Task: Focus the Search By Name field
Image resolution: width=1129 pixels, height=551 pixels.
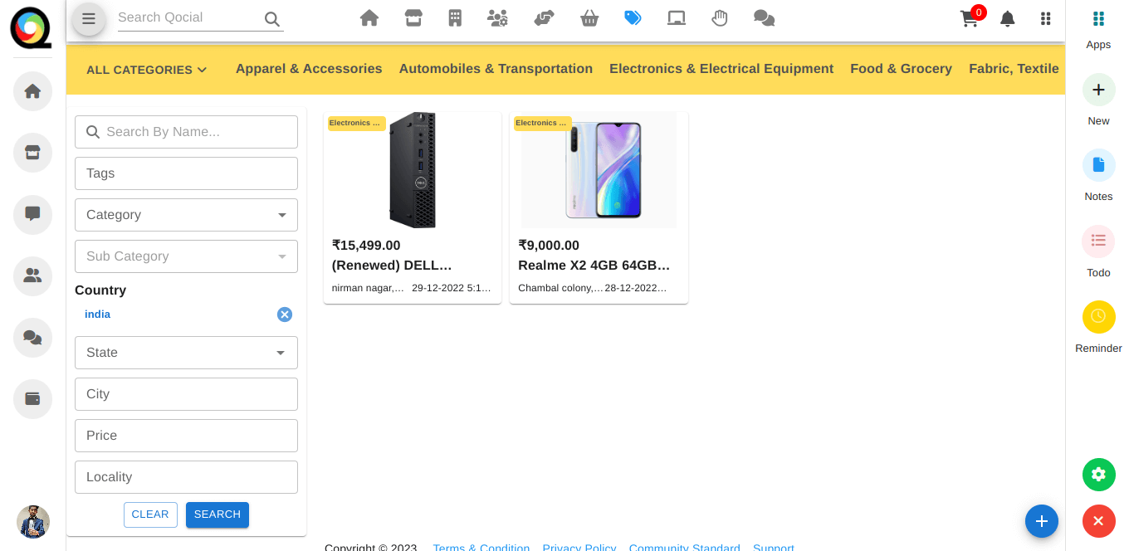Action: tap(186, 132)
